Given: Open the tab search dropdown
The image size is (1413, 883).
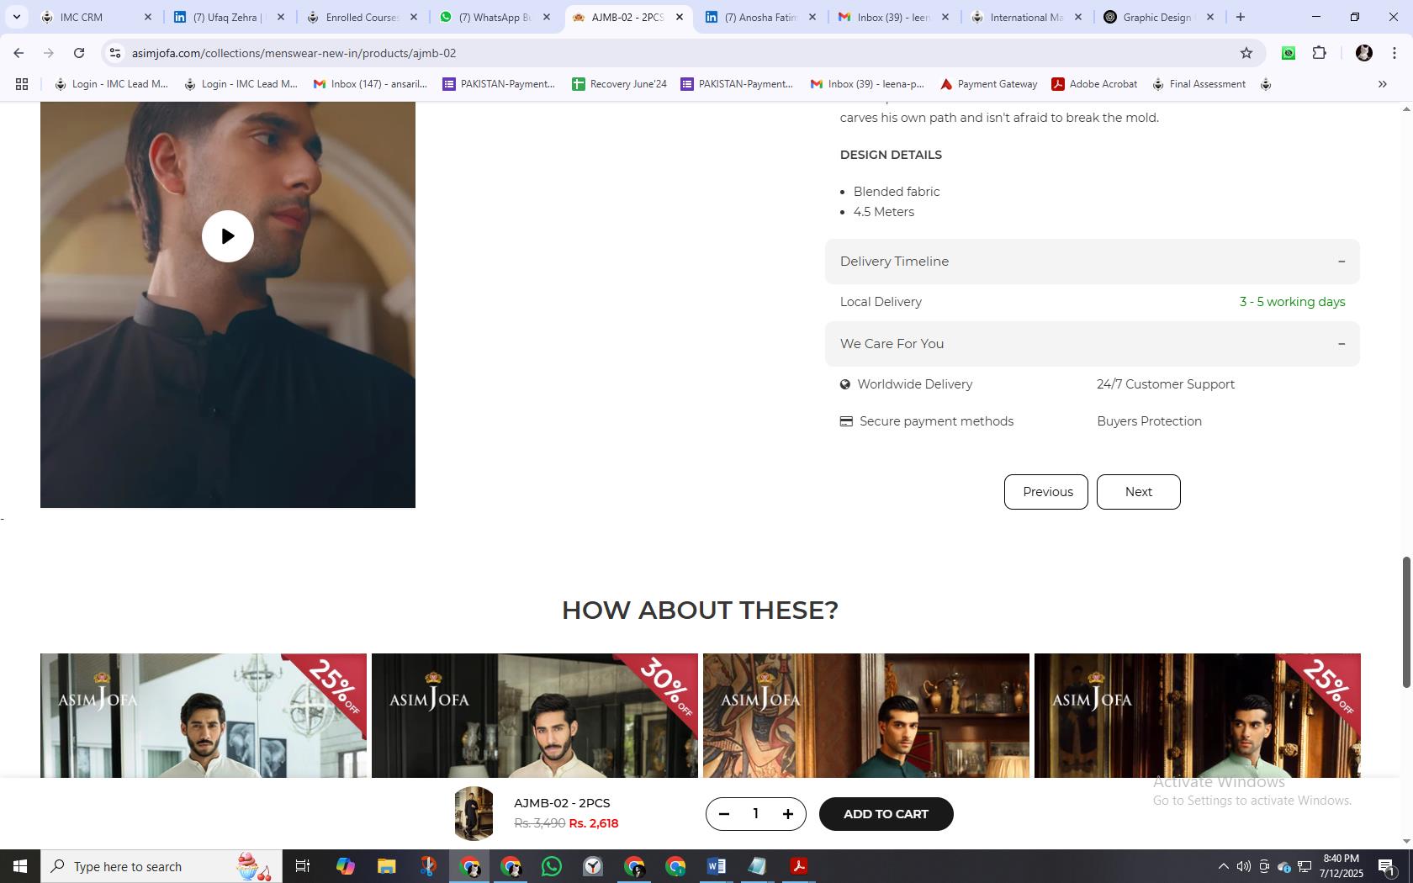Looking at the screenshot, I should 16,17.
